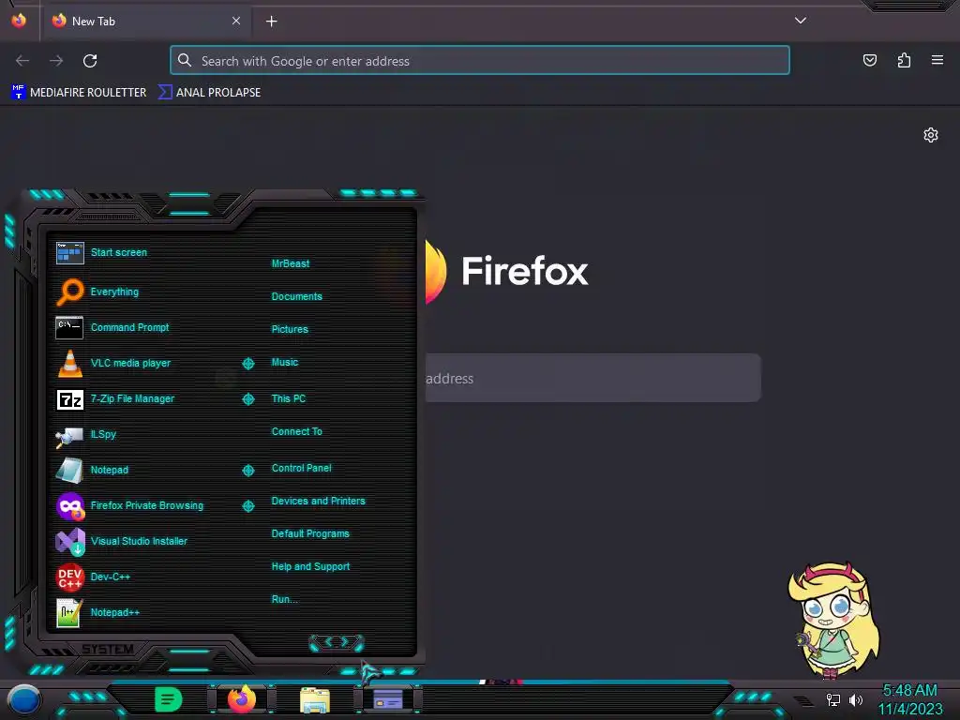Click the taskbar clock showing 5:48 AM
960x720 pixels.
coord(909,699)
